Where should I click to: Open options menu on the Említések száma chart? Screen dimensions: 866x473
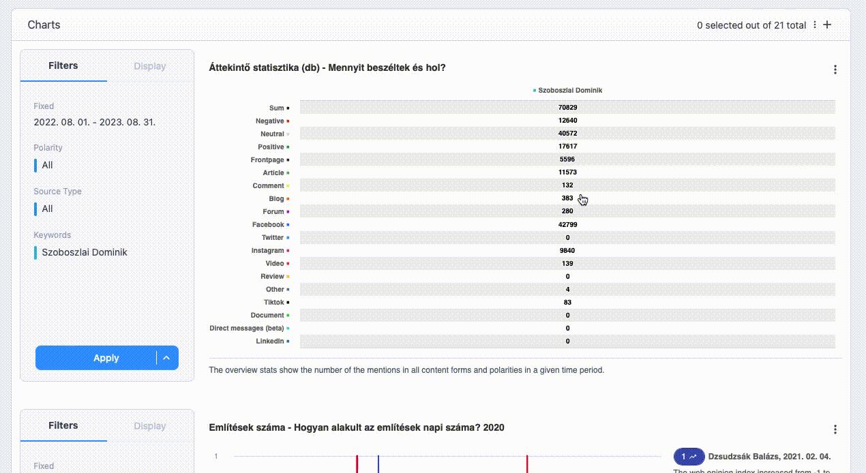[835, 429]
